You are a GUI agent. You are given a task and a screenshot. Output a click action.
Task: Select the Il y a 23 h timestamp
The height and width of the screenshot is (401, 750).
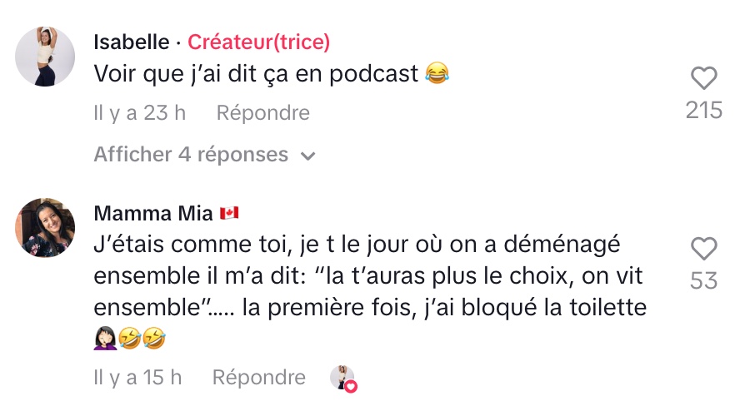click(x=140, y=113)
